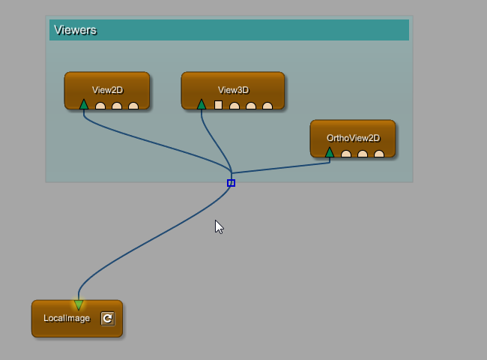Viewport: 487px width, 360px height.
Task: Select the View2D module label
Action: click(x=107, y=90)
